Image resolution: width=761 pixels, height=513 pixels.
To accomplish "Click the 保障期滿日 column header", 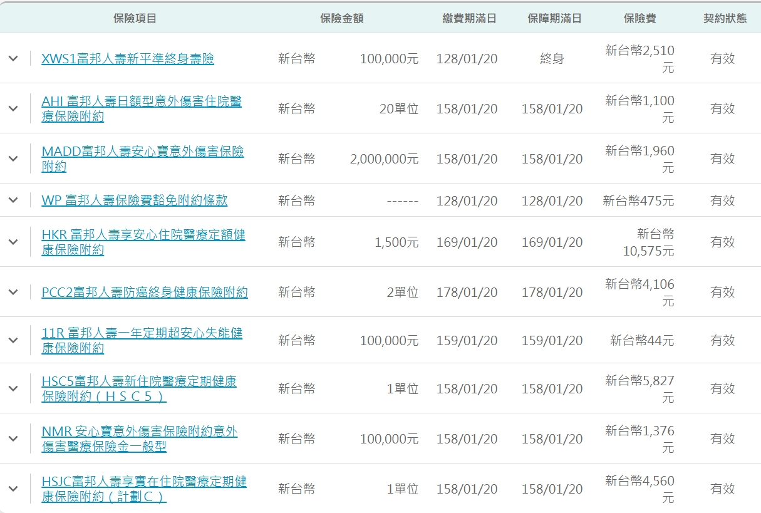I will click(x=555, y=18).
